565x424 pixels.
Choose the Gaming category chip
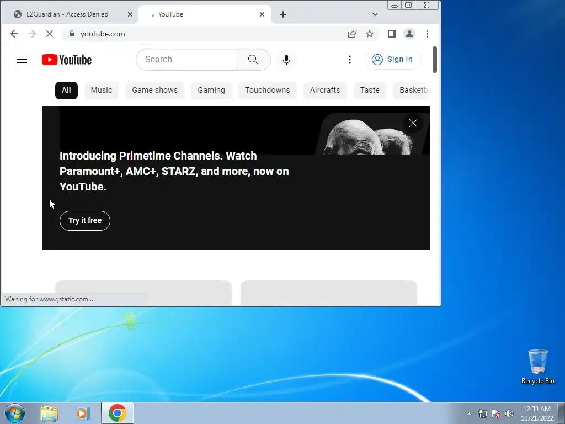[x=211, y=90]
